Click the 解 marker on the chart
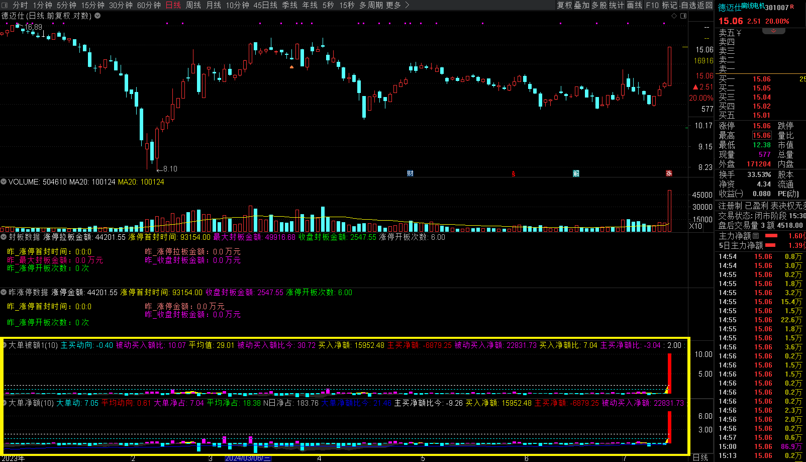Viewport: 806px width, 462px height. pyautogui.click(x=576, y=173)
